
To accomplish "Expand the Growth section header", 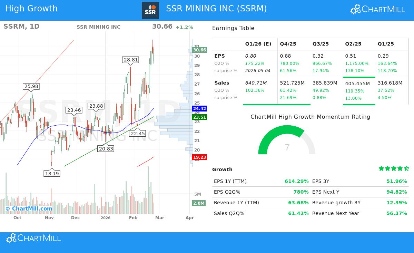I will [222, 169].
